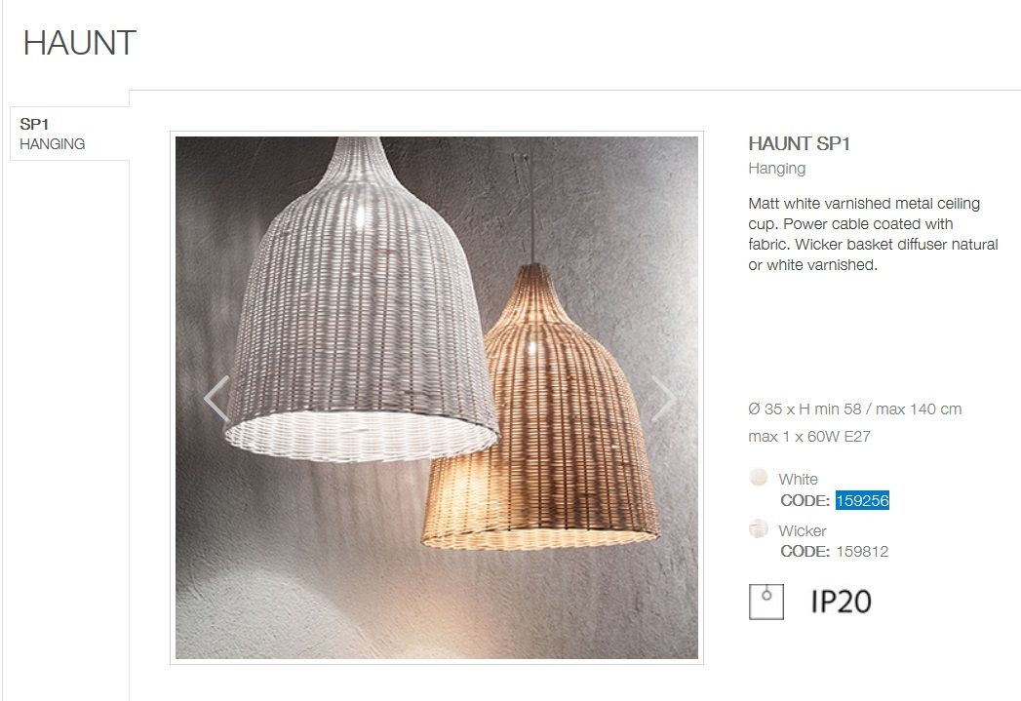Click the dimensions line Ø 35 x H
The image size is (1021, 701).
855,409
